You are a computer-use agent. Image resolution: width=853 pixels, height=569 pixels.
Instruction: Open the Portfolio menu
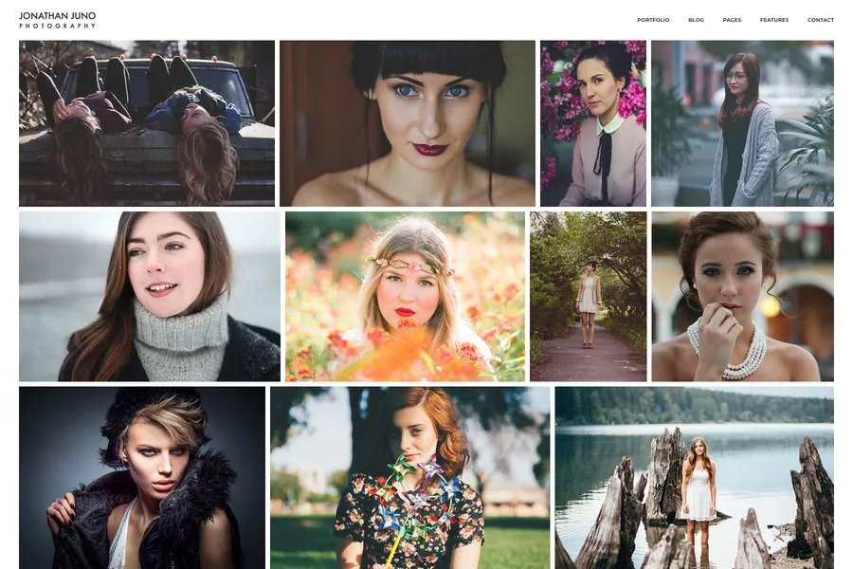click(653, 20)
